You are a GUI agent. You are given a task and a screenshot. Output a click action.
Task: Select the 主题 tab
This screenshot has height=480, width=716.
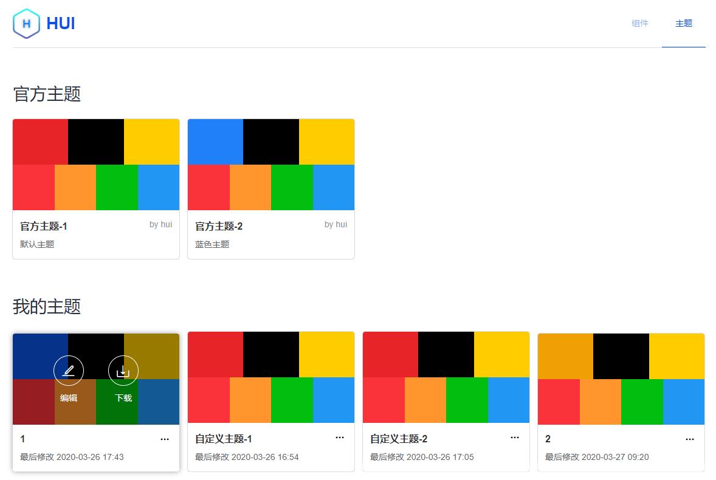683,23
